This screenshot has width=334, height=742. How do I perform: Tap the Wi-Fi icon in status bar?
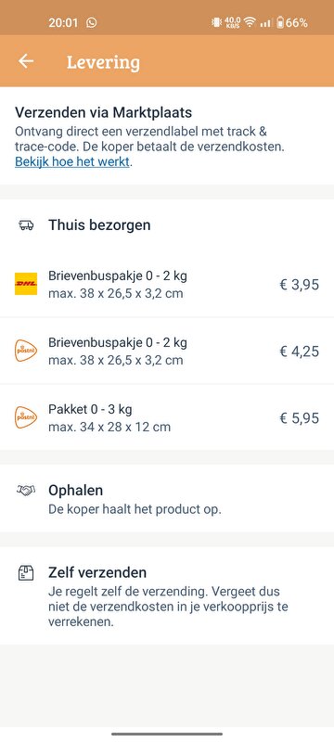click(250, 22)
